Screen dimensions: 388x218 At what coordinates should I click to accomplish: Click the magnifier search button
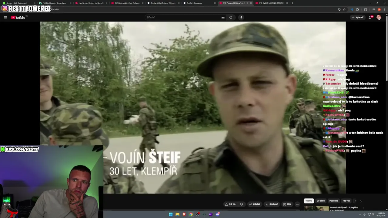click(x=231, y=17)
